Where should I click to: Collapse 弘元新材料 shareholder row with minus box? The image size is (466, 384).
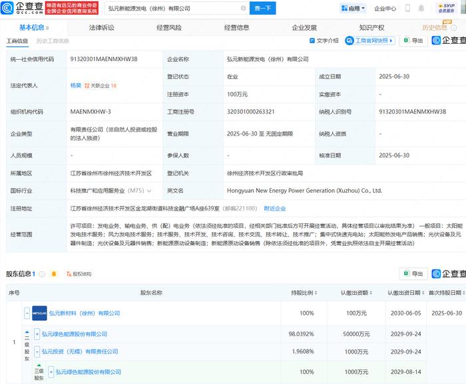(x=27, y=313)
